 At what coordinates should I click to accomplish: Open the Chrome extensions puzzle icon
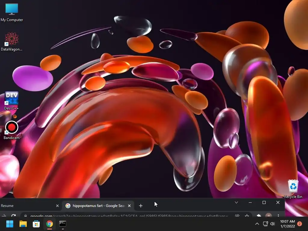[x=259, y=216]
